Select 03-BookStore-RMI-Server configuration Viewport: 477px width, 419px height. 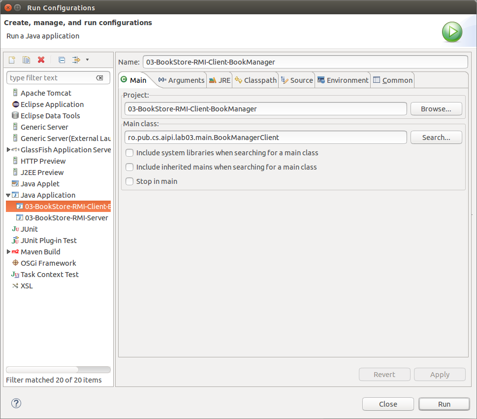click(63, 217)
